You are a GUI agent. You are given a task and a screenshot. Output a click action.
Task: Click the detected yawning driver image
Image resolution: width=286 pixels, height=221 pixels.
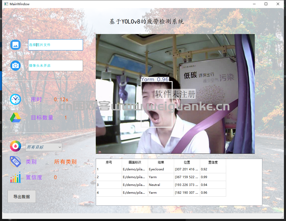point(175,94)
